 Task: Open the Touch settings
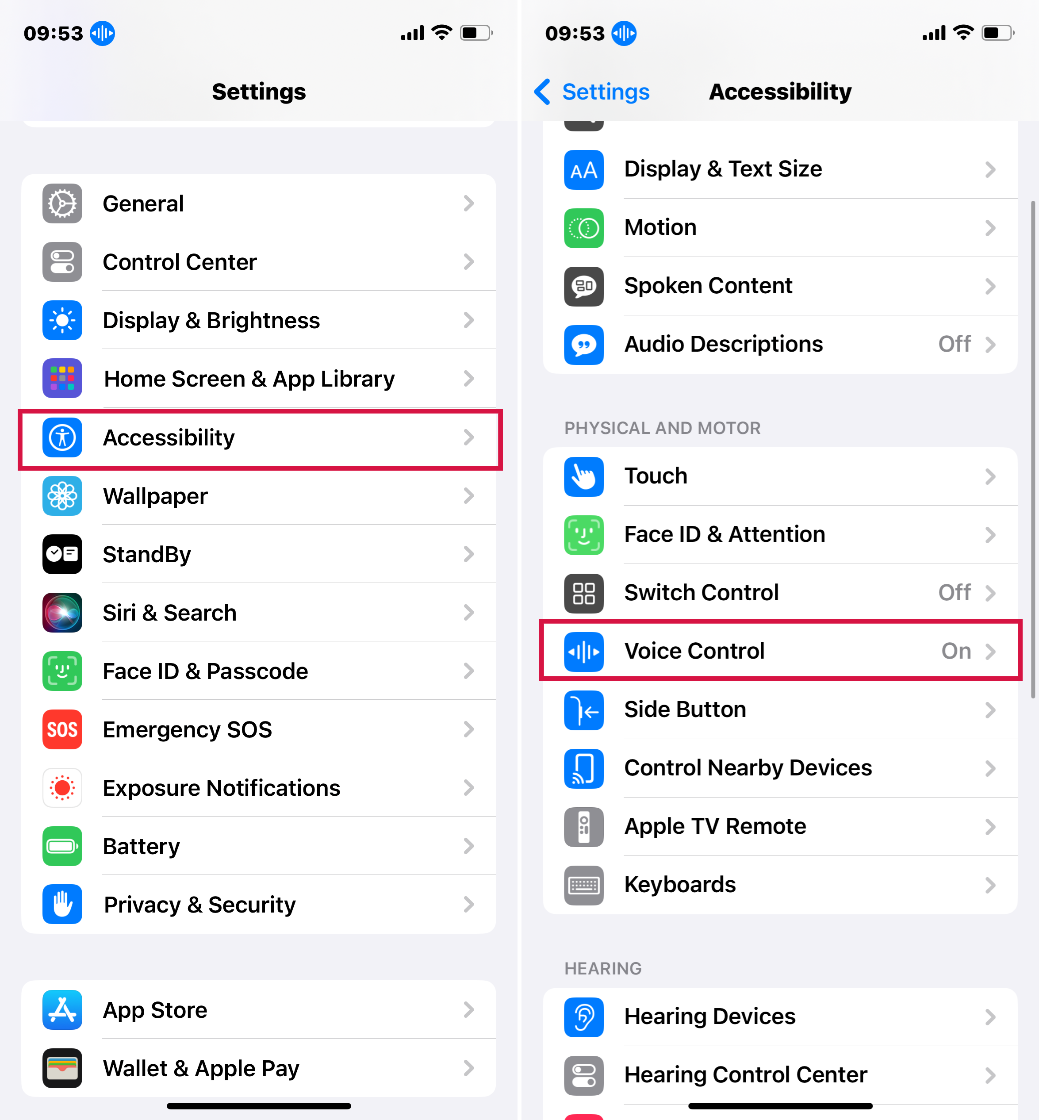[x=779, y=476]
